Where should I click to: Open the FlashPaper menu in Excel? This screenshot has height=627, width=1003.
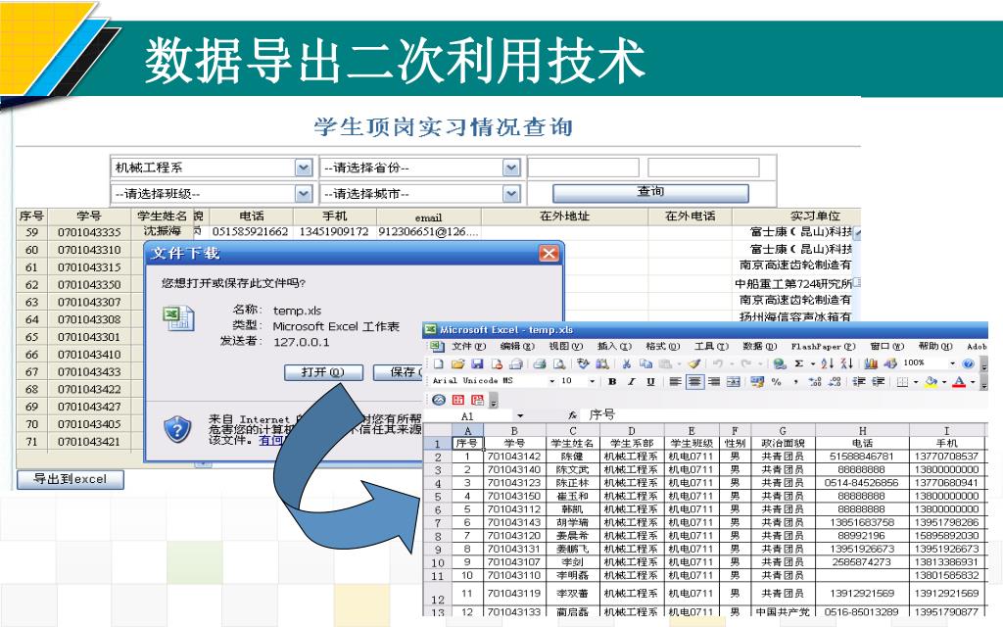click(823, 346)
